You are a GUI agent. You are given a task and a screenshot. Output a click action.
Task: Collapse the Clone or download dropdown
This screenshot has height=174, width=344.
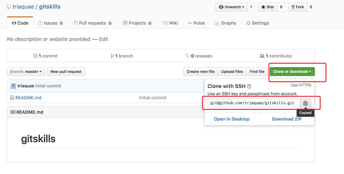click(x=292, y=72)
